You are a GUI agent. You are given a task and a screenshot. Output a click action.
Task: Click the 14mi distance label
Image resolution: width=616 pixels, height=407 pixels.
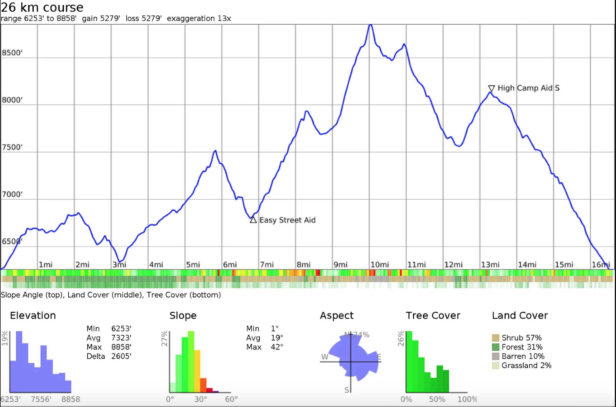click(527, 265)
